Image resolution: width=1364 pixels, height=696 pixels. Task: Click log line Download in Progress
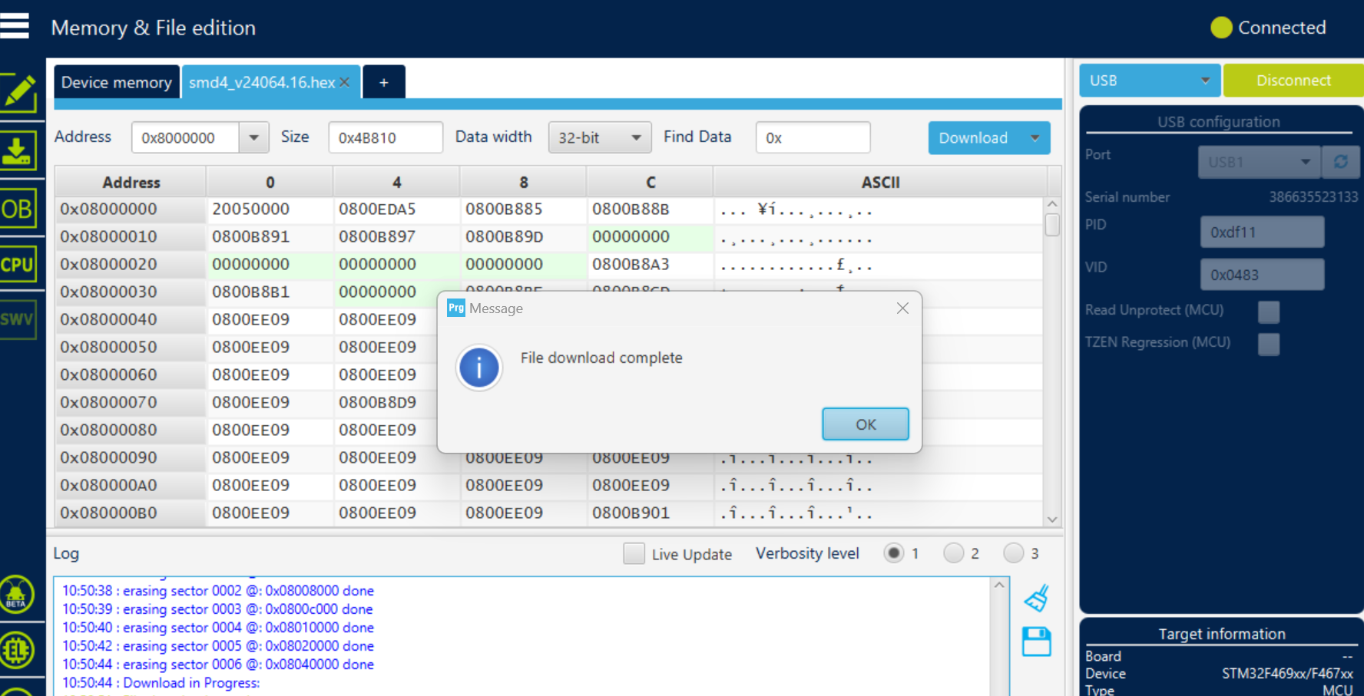(161, 683)
